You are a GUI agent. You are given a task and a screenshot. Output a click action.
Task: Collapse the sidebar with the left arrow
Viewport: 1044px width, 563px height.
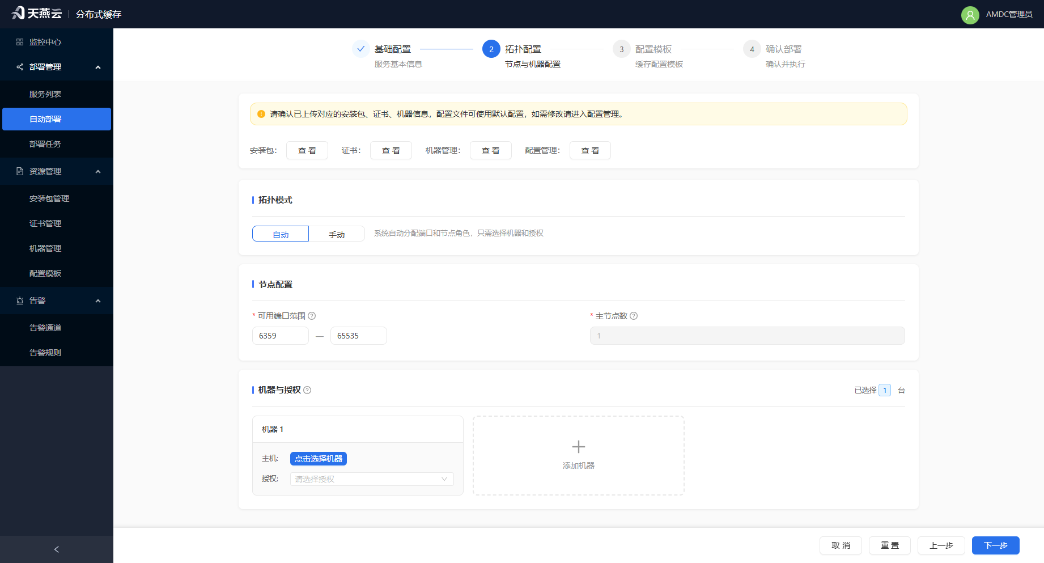tap(57, 549)
